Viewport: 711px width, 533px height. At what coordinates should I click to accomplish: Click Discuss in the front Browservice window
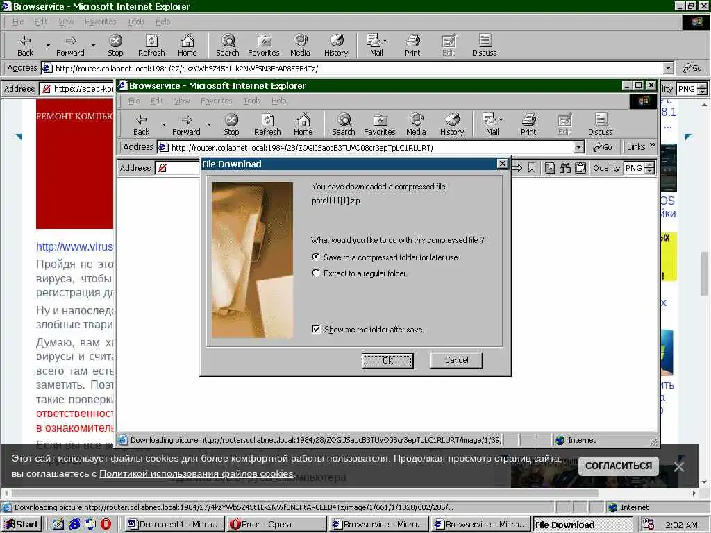tap(601, 125)
